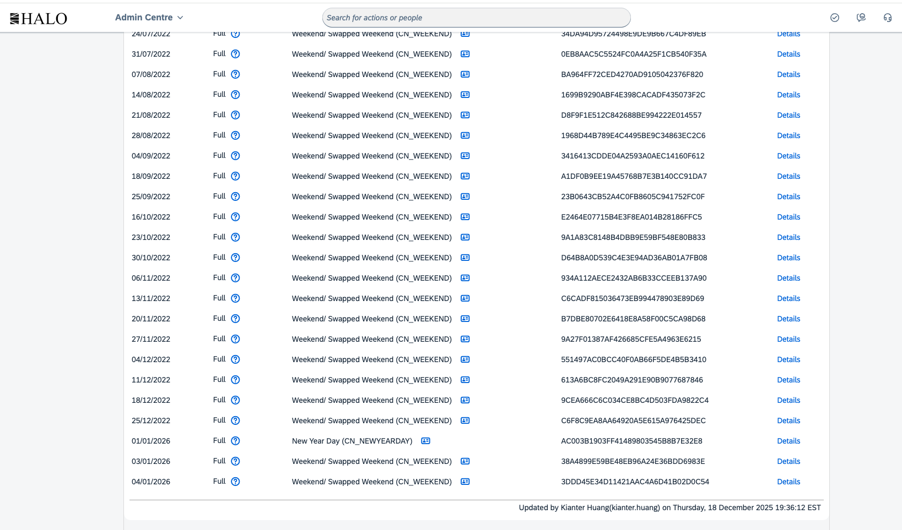The image size is (902, 530).
Task: View Details of the 25/12/2022 entry
Action: tap(788, 420)
